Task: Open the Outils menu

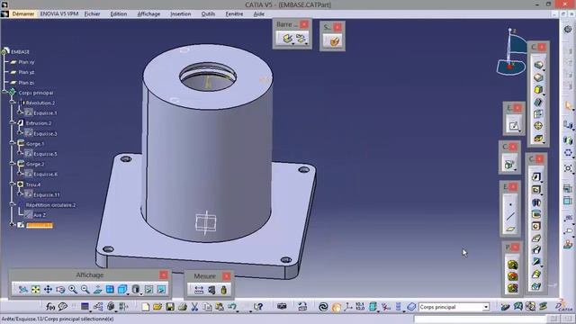Action: (208, 13)
